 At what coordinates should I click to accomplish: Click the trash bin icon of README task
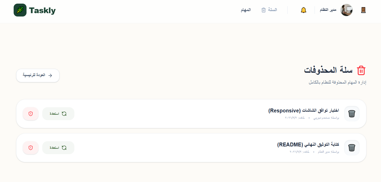click(x=352, y=148)
